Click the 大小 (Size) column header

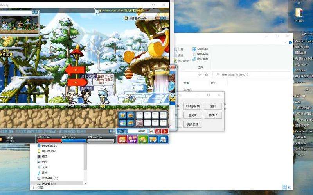click(x=213, y=83)
